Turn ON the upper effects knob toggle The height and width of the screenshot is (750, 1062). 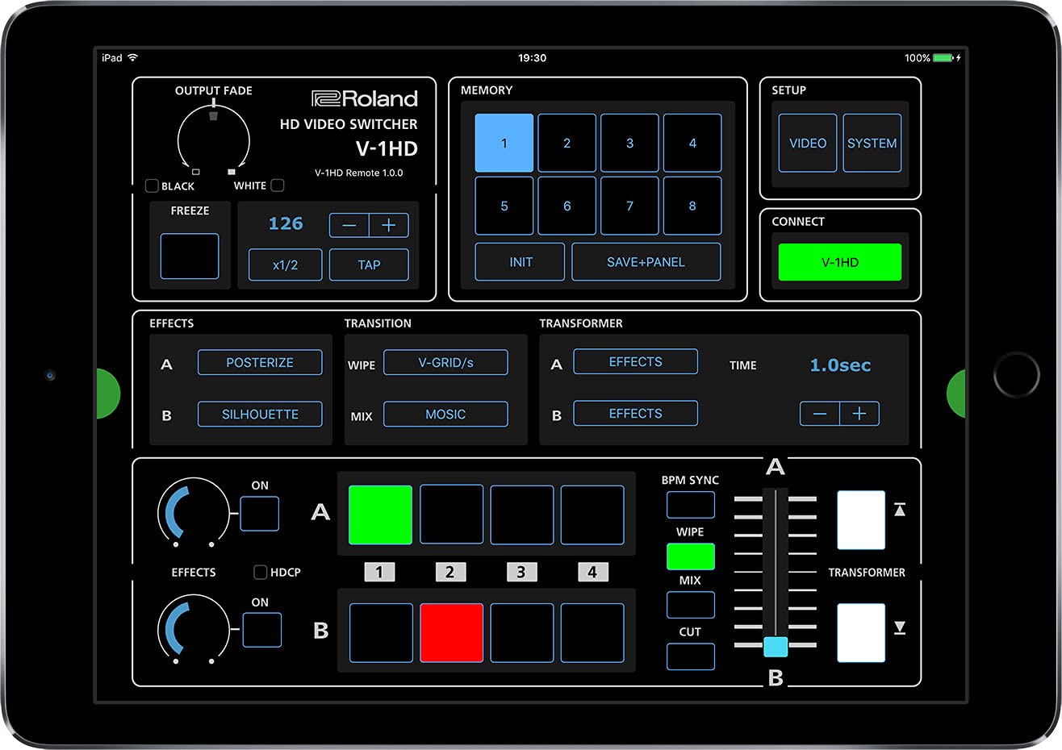pyautogui.click(x=260, y=514)
